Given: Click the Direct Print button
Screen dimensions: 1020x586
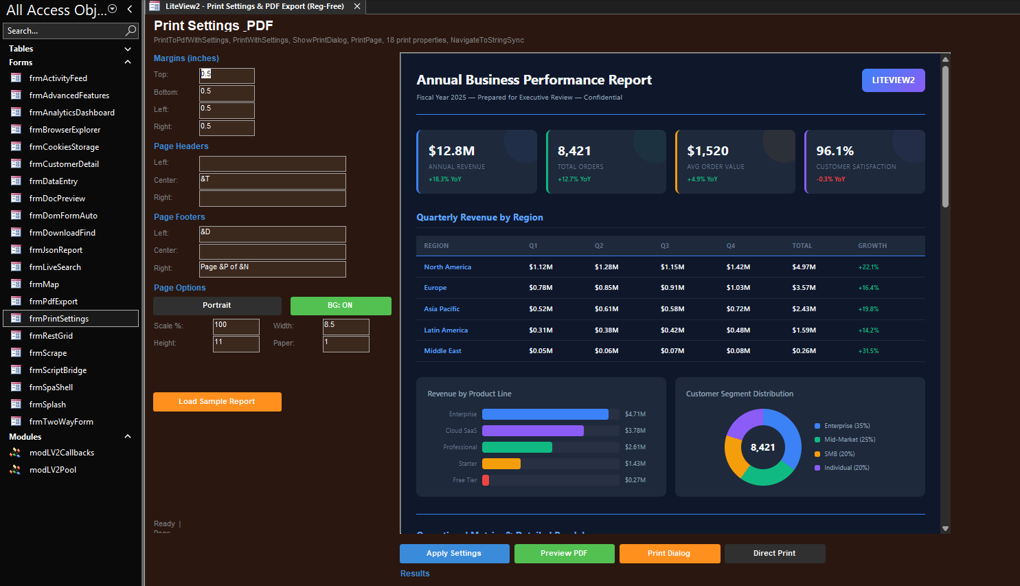Looking at the screenshot, I should (775, 554).
